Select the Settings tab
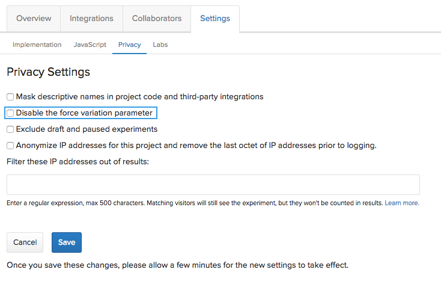 (214, 19)
